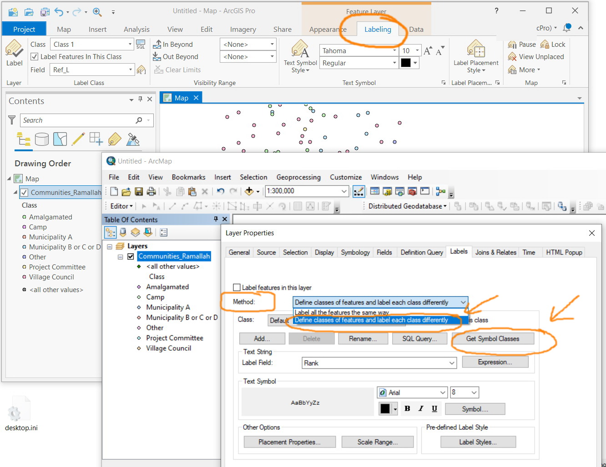The image size is (606, 467).
Task: Open Editor Toolbar icon next to scale box
Action: tap(359, 191)
